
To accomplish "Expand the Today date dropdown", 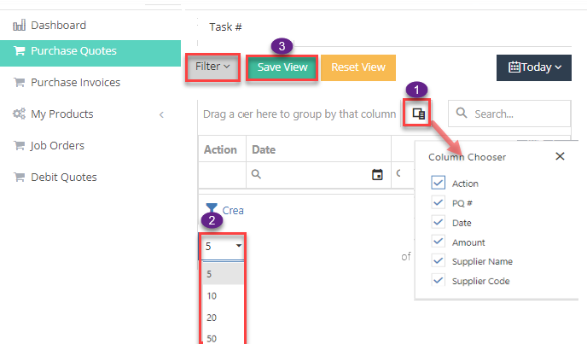I will click(534, 67).
